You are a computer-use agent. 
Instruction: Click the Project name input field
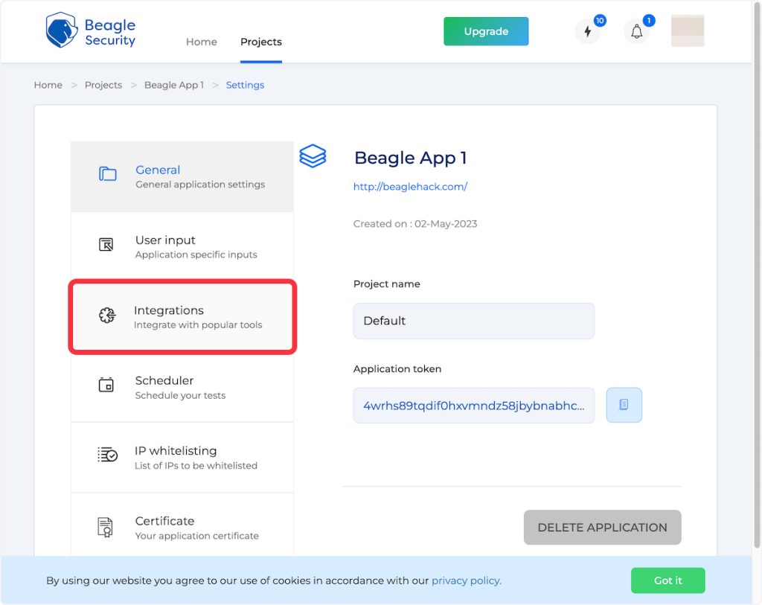[x=473, y=321]
